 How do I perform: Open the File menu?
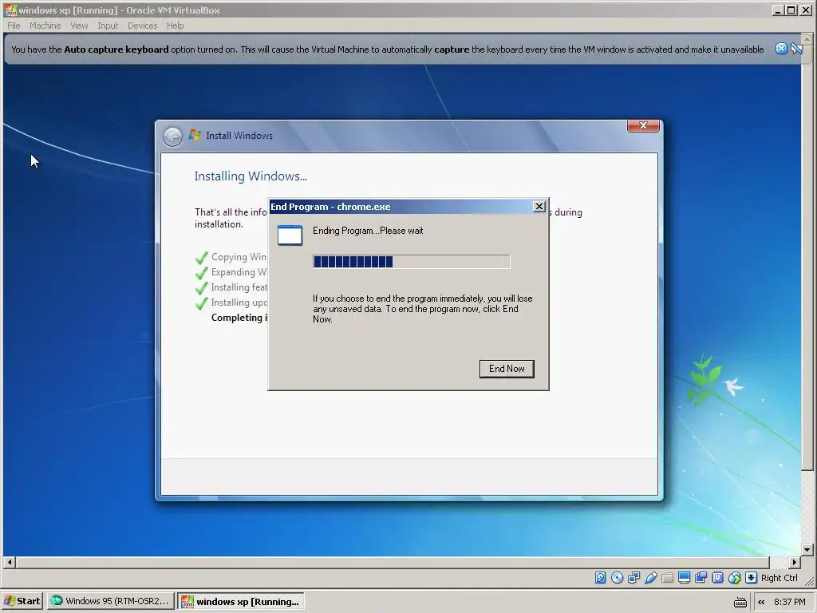click(x=14, y=26)
